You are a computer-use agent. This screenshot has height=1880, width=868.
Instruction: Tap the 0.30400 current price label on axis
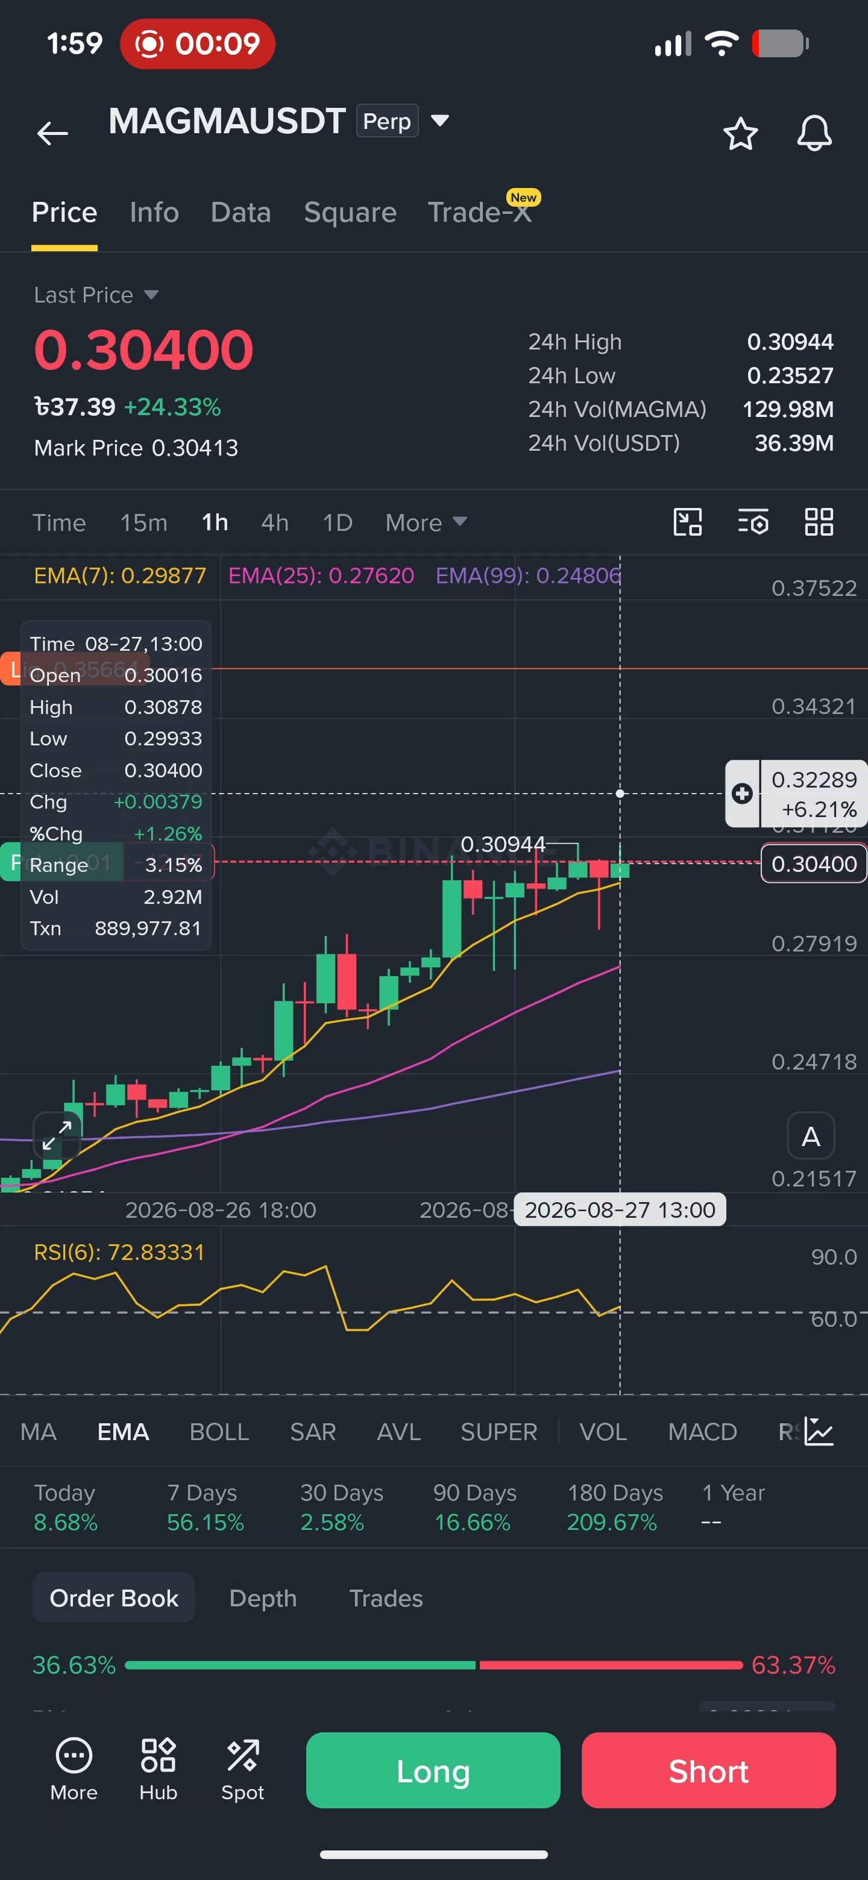click(x=813, y=863)
